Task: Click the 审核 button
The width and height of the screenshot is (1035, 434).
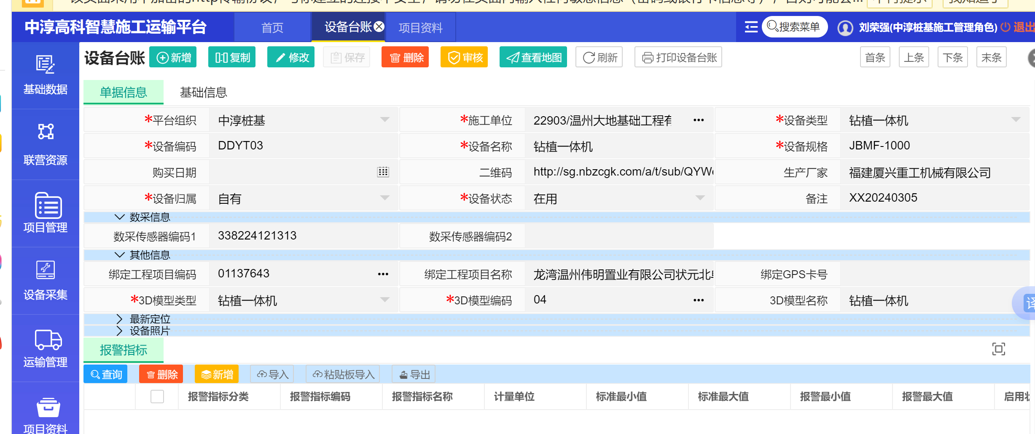Action: pos(464,58)
